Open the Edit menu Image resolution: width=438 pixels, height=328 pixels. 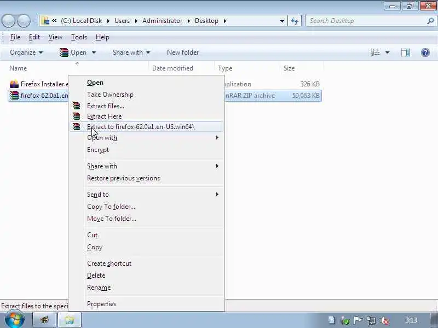click(34, 37)
